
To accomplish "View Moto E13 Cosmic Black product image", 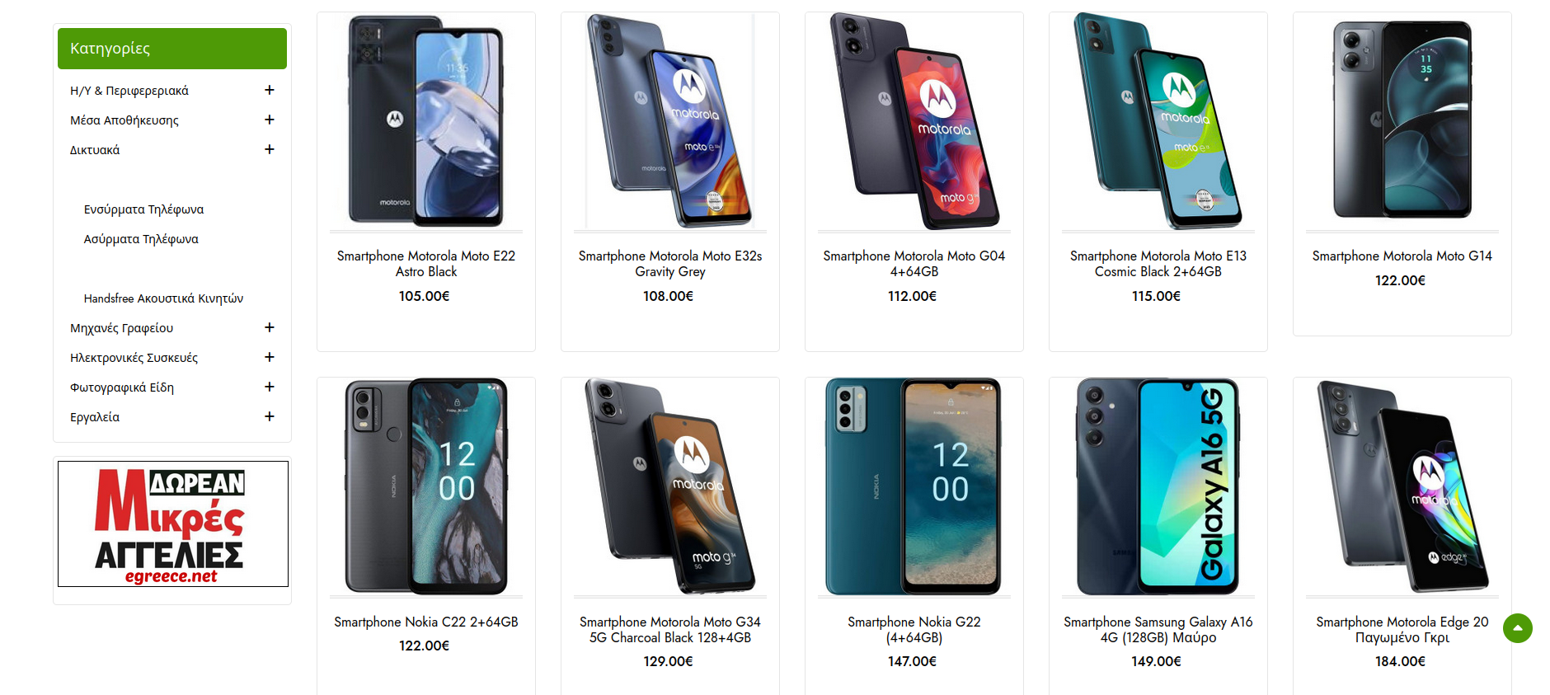I will coord(1158,121).
